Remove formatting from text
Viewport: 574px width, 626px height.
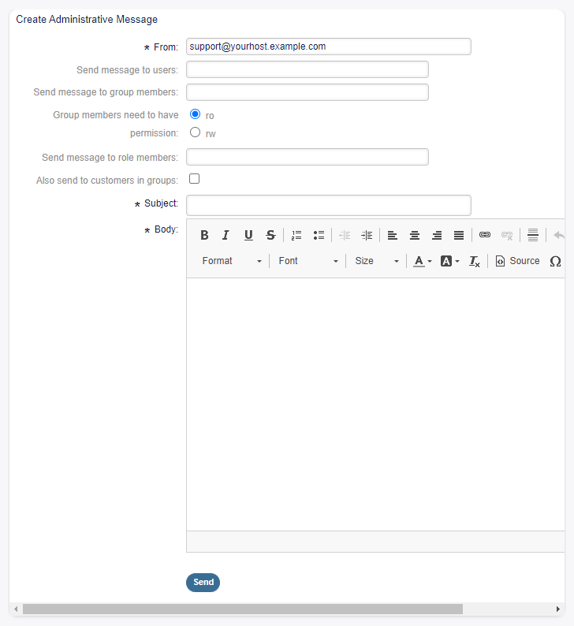pos(474,261)
